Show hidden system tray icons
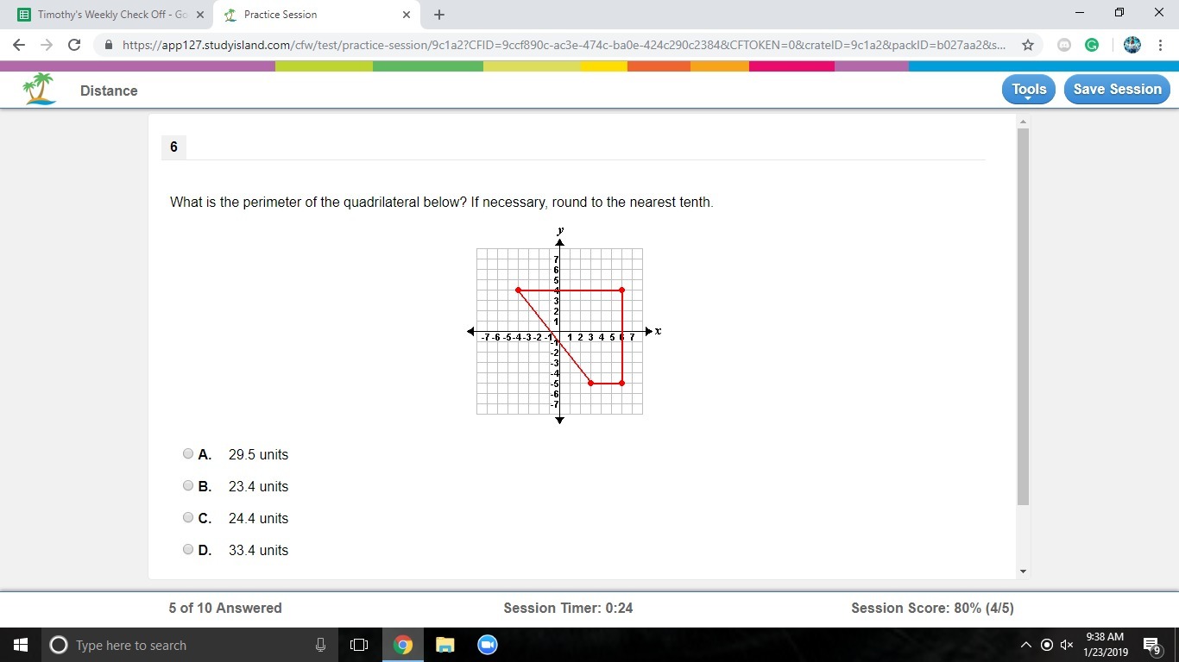 click(1026, 645)
